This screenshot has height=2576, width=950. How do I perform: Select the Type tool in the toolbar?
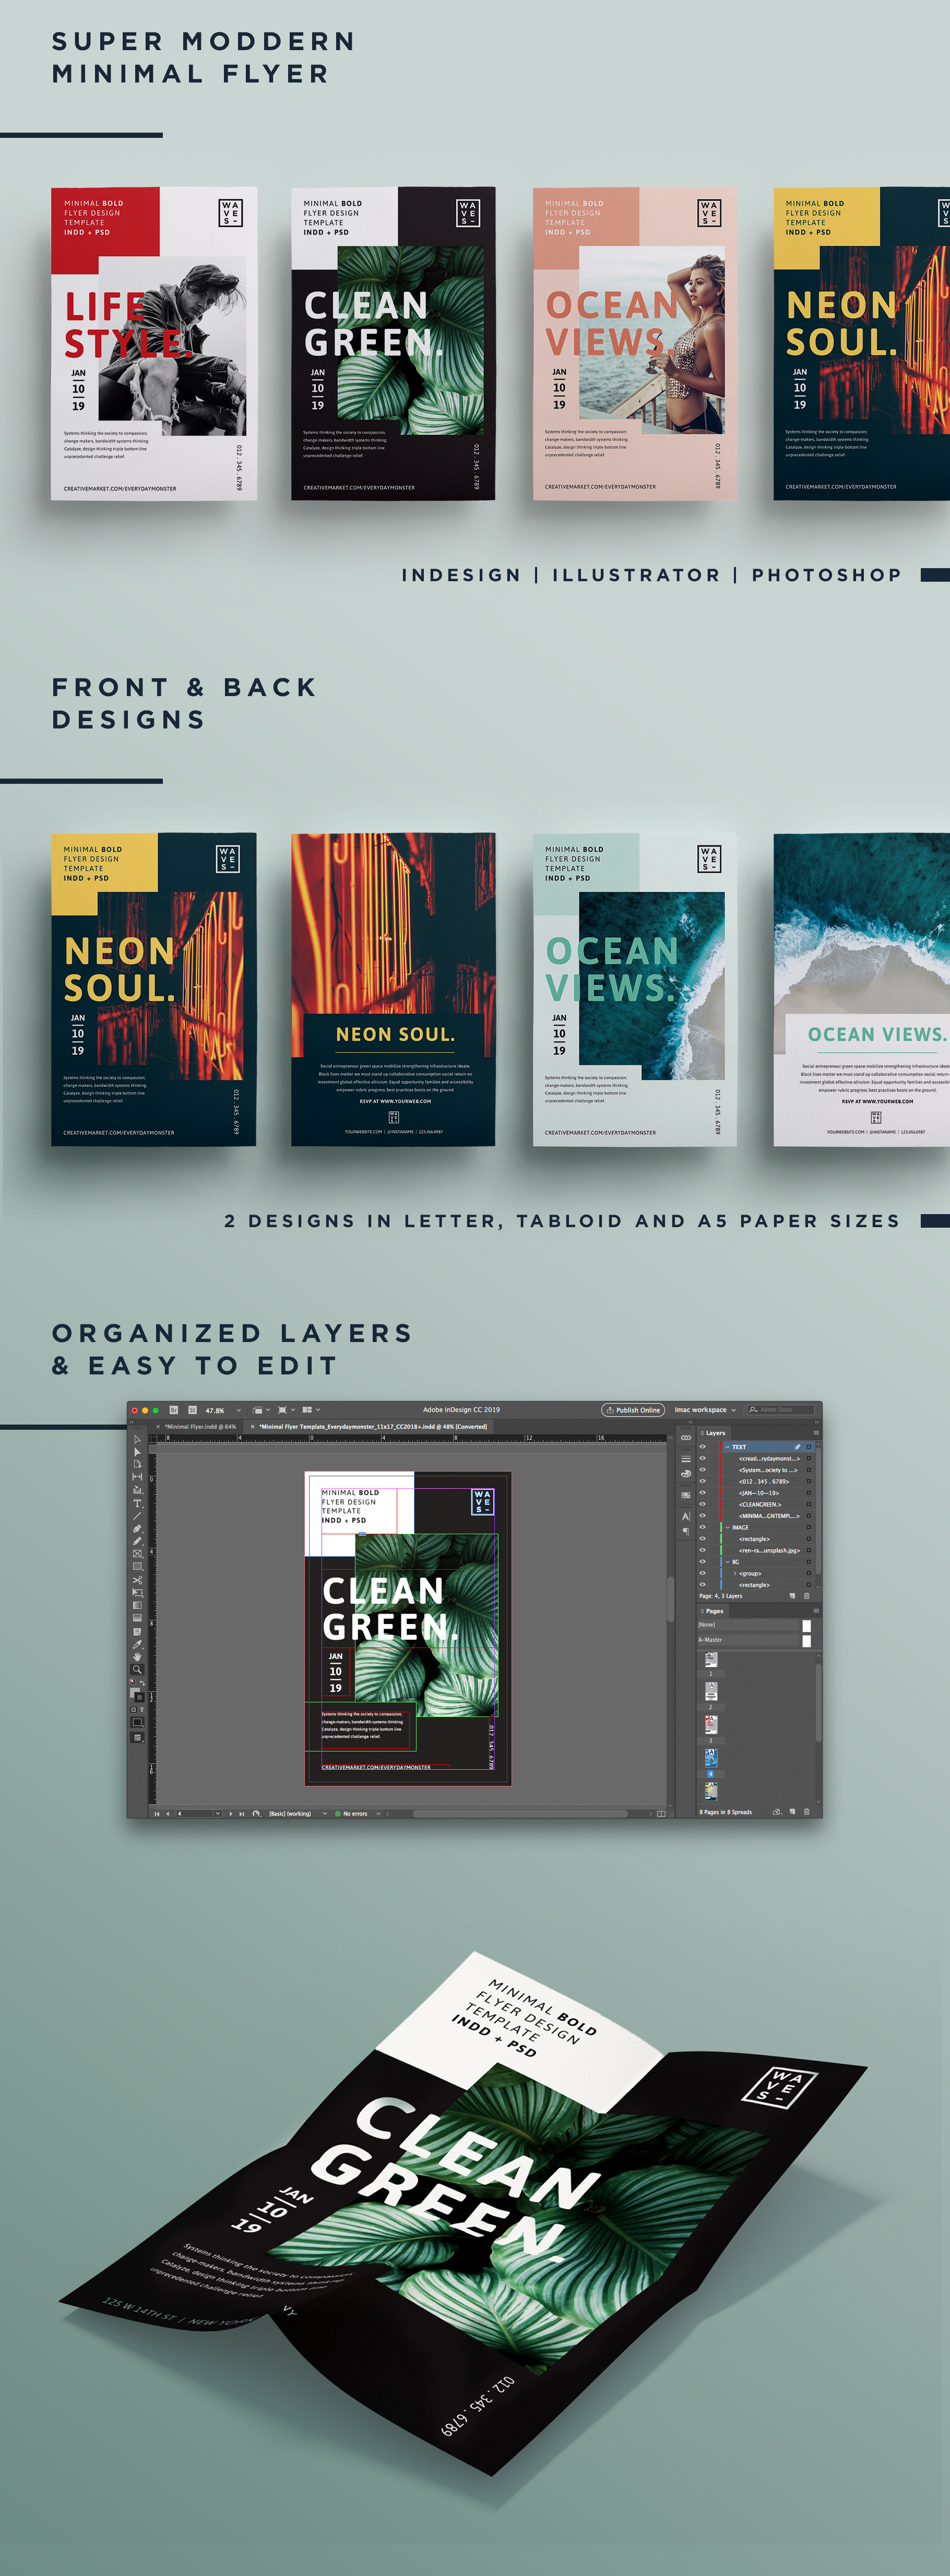click(x=137, y=1503)
